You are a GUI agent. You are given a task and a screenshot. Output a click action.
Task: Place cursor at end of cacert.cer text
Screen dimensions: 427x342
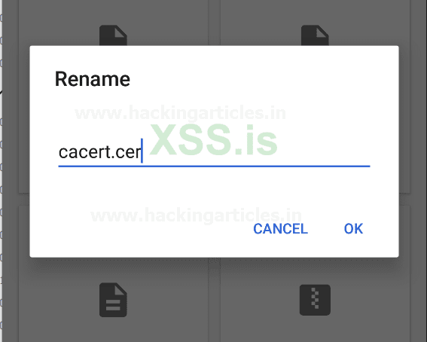(x=142, y=152)
